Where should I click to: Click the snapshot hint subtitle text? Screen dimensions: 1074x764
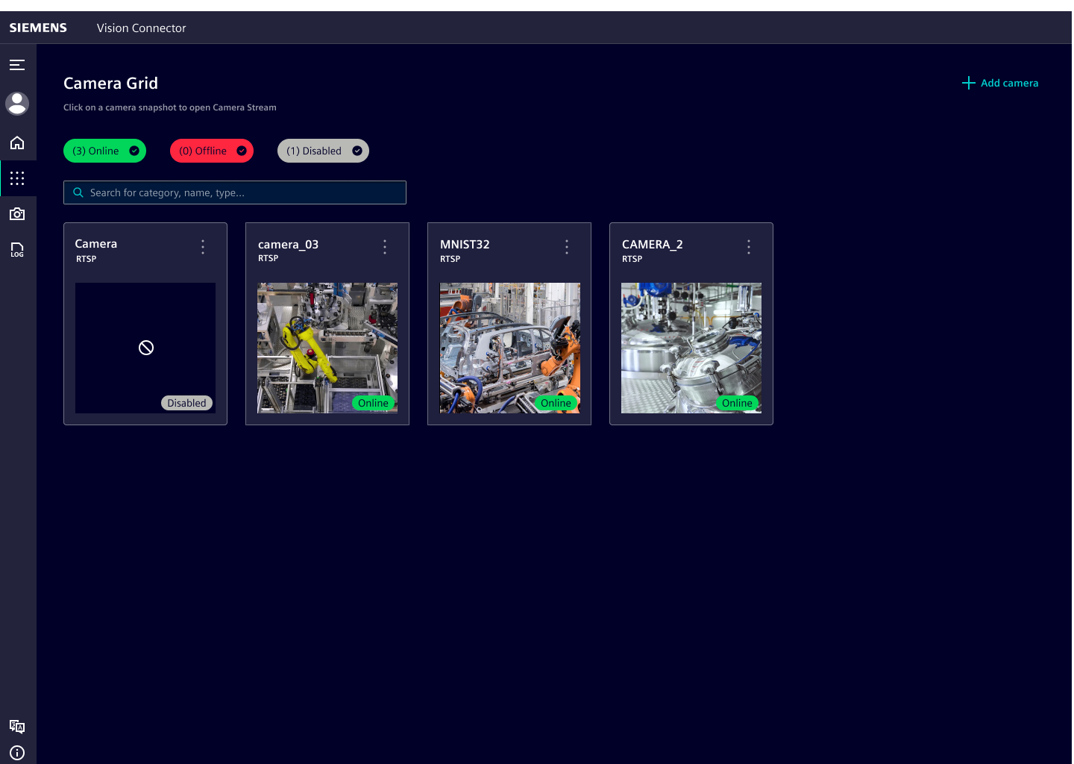pyautogui.click(x=170, y=107)
